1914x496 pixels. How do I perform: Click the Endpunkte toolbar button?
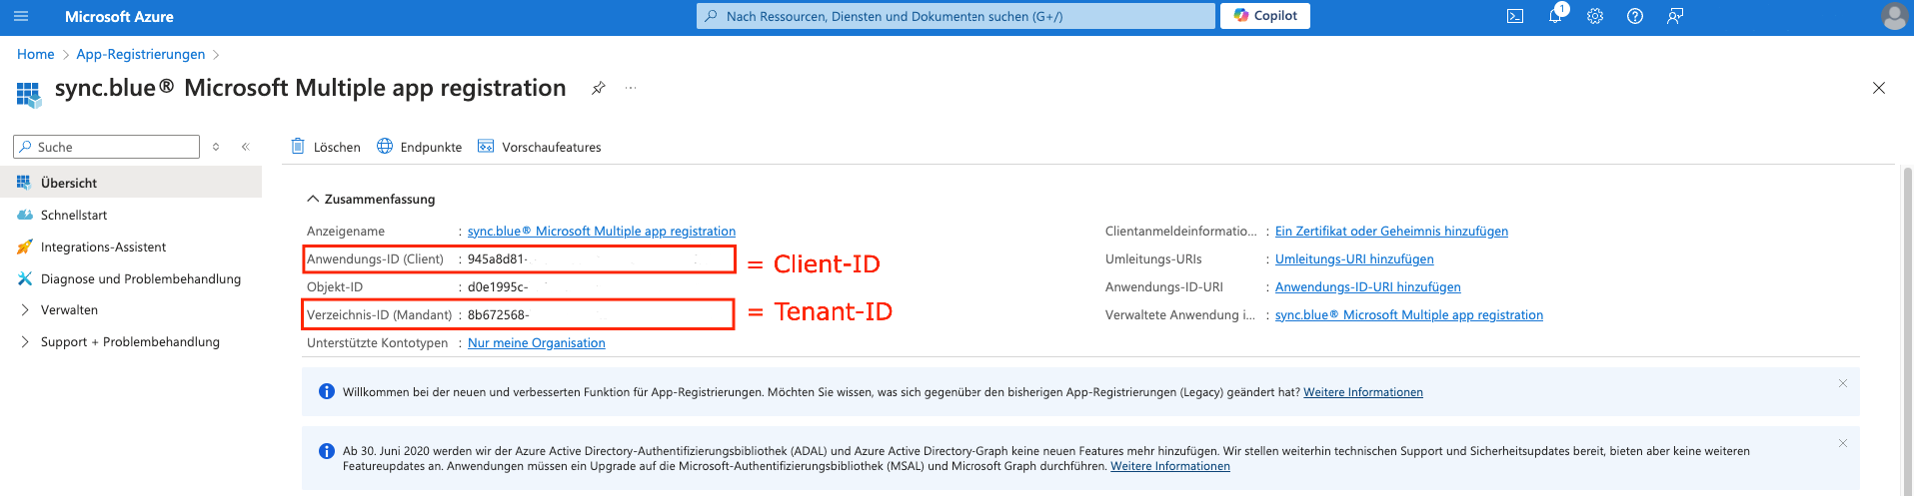[x=420, y=147]
